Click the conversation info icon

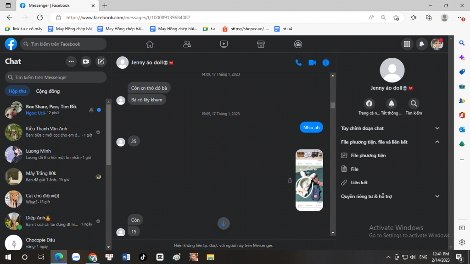click(x=326, y=62)
